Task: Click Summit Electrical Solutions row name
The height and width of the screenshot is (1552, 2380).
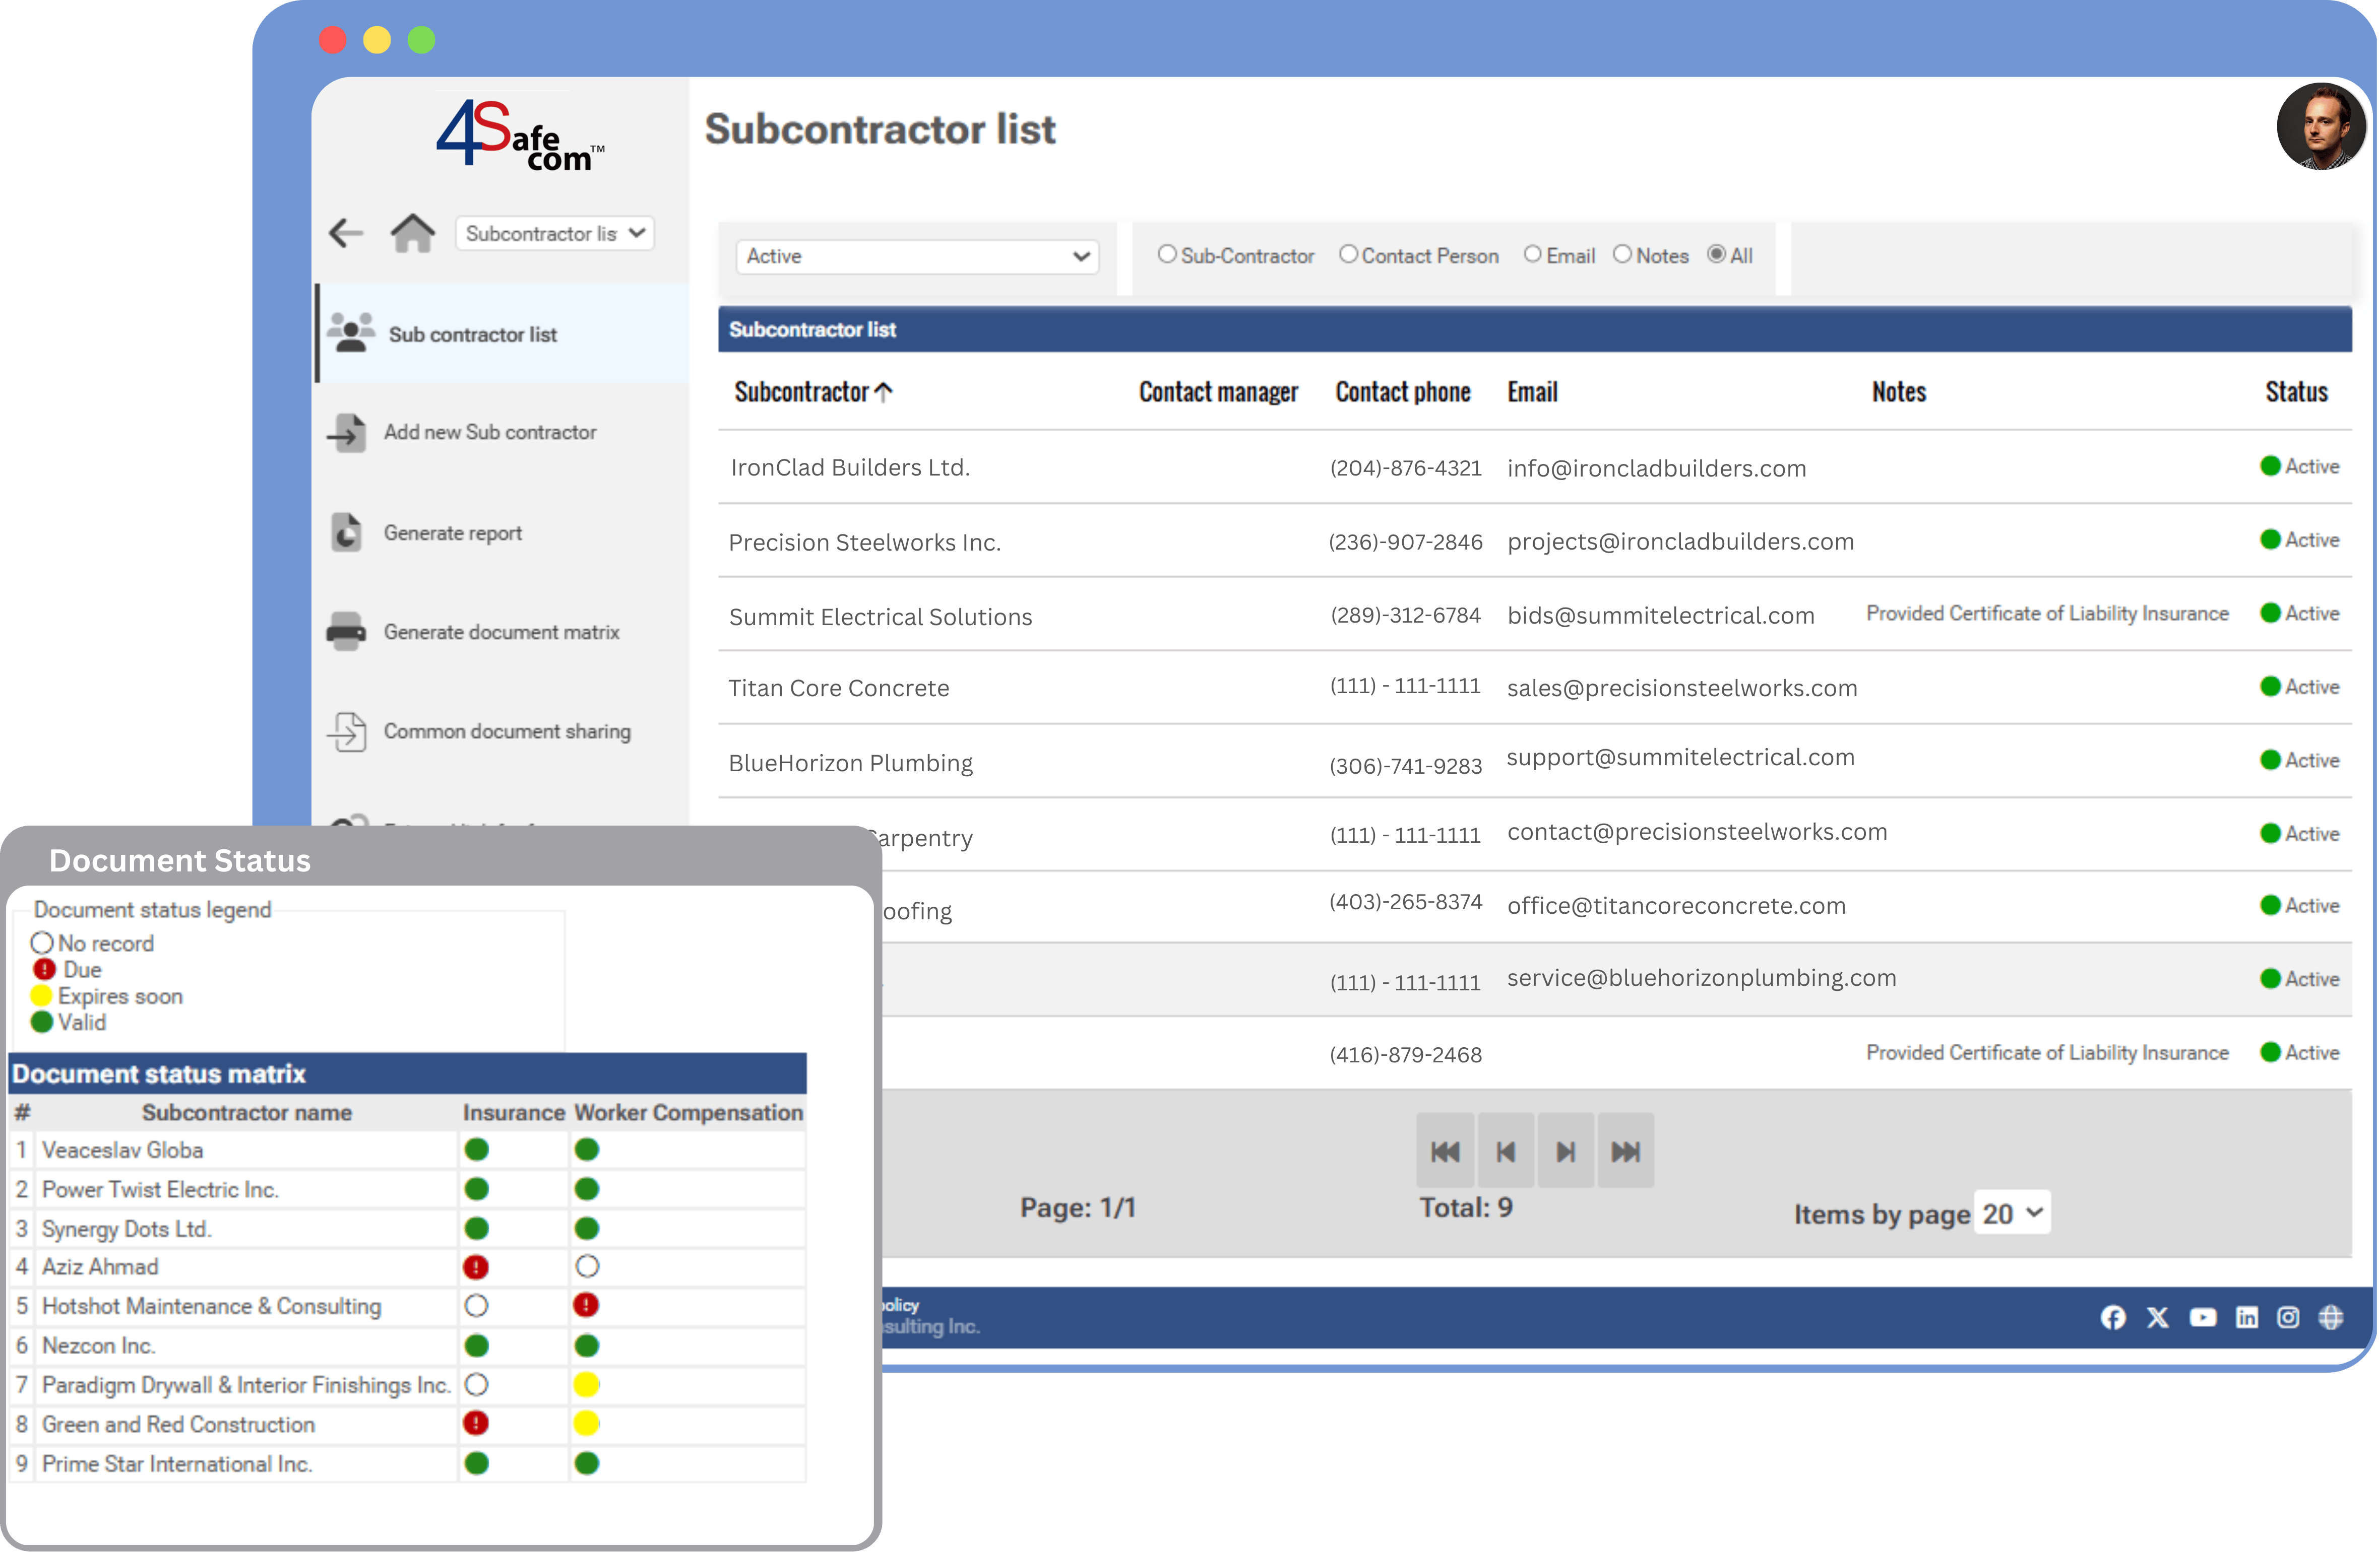Action: [x=881, y=617]
